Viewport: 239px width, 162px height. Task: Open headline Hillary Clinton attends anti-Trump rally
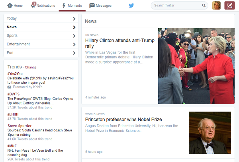coord(120,43)
